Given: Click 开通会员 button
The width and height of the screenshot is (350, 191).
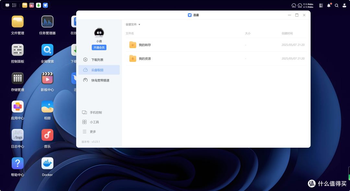Looking at the screenshot, I should click(x=99, y=48).
